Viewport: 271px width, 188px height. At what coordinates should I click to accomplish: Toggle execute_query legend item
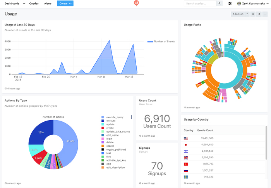[113, 117]
